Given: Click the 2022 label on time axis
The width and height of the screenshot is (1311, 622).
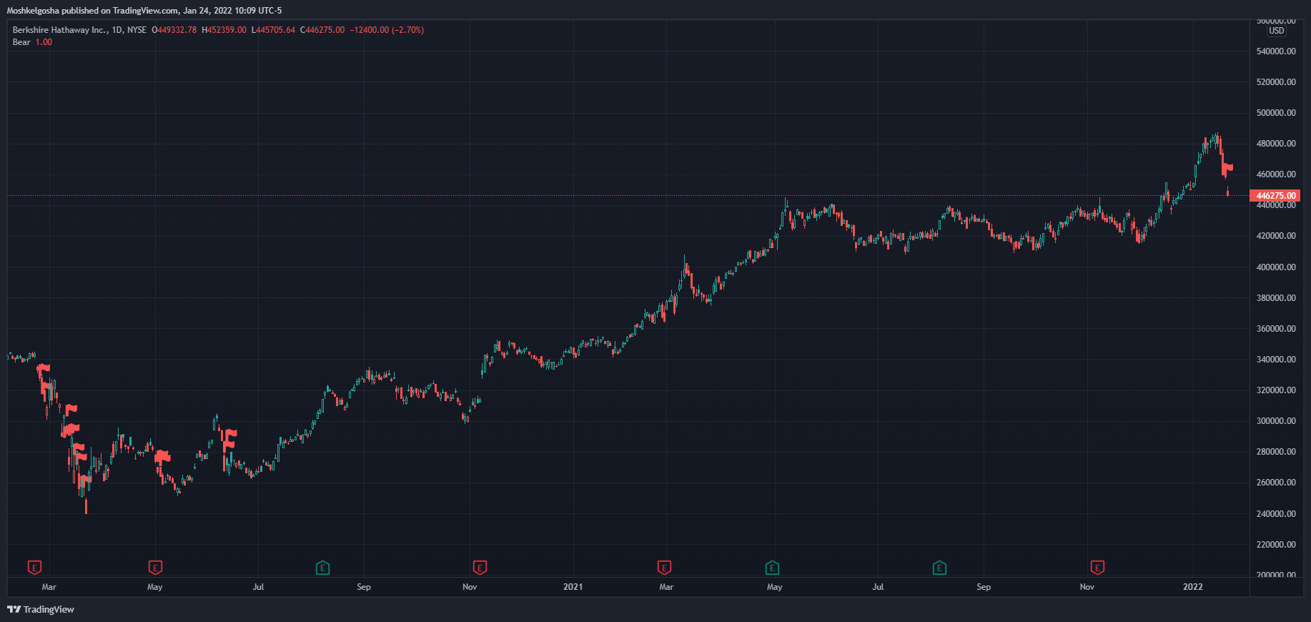Looking at the screenshot, I should (x=1192, y=587).
